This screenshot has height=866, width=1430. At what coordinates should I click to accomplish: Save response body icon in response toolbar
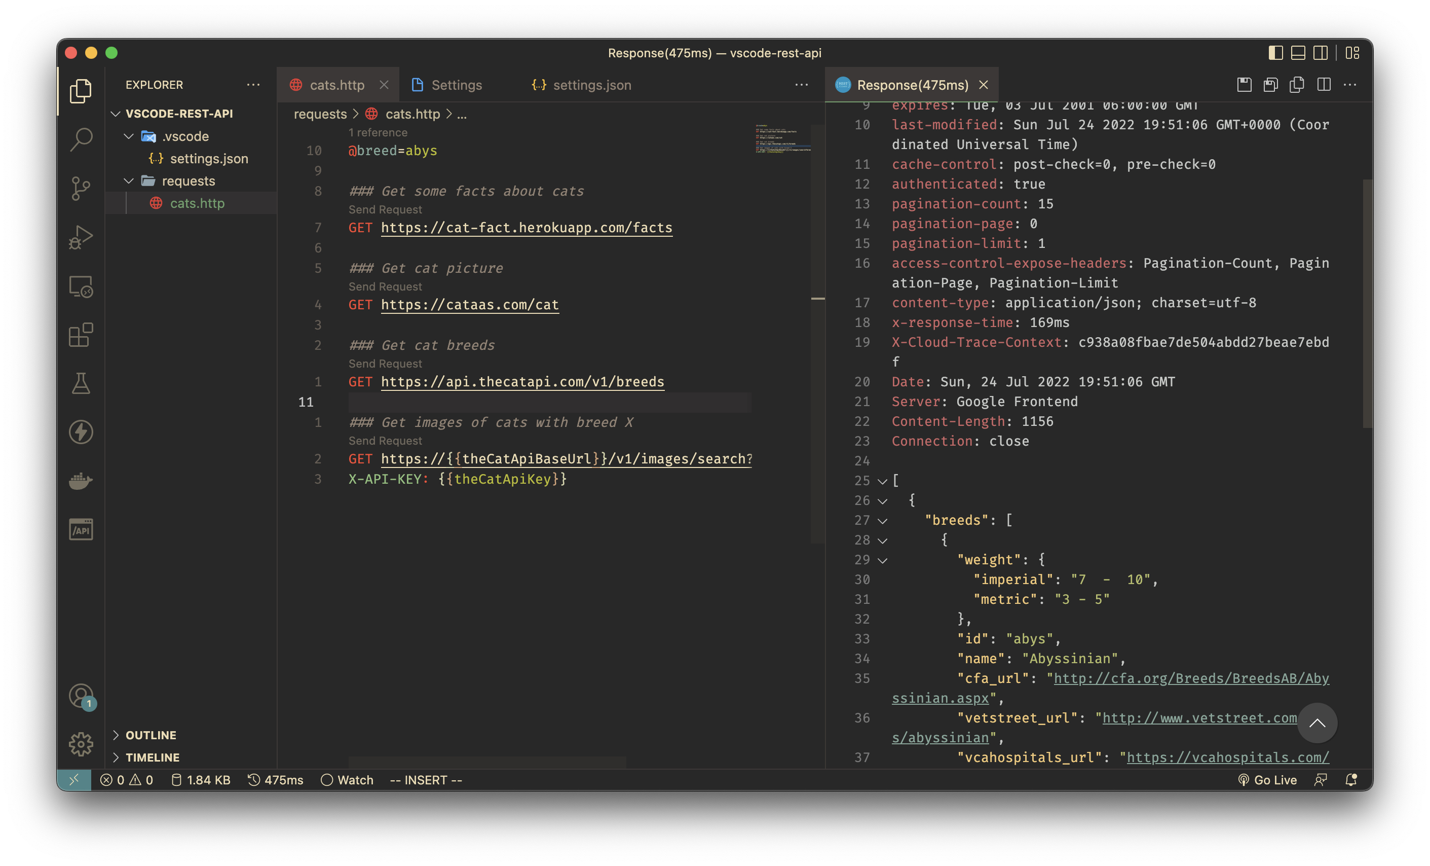point(1270,85)
